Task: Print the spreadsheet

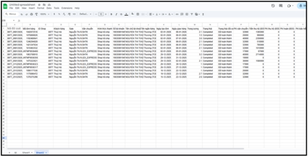Action: pyautogui.click(x=32, y=14)
